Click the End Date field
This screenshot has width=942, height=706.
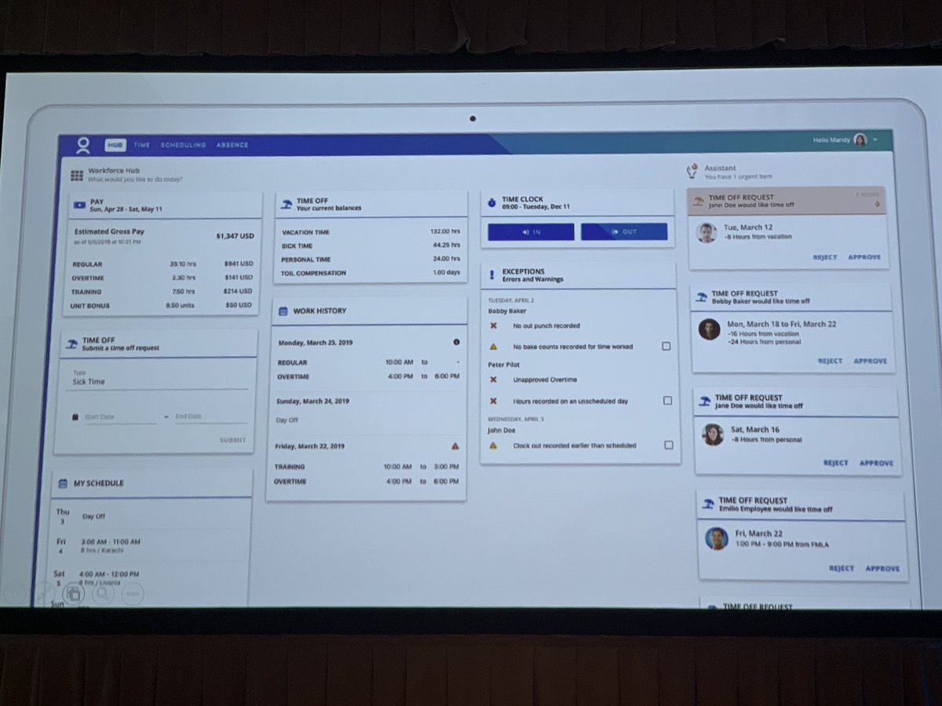[210, 417]
